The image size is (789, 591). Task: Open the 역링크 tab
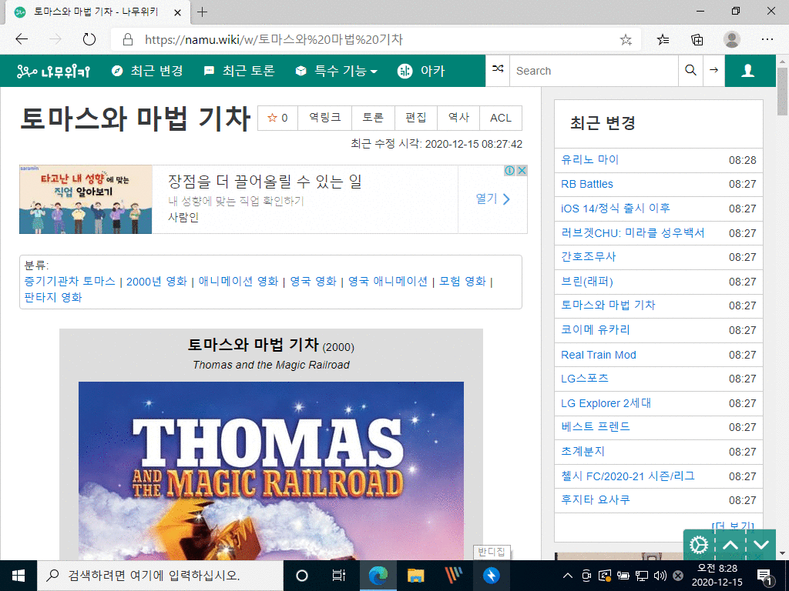click(324, 118)
